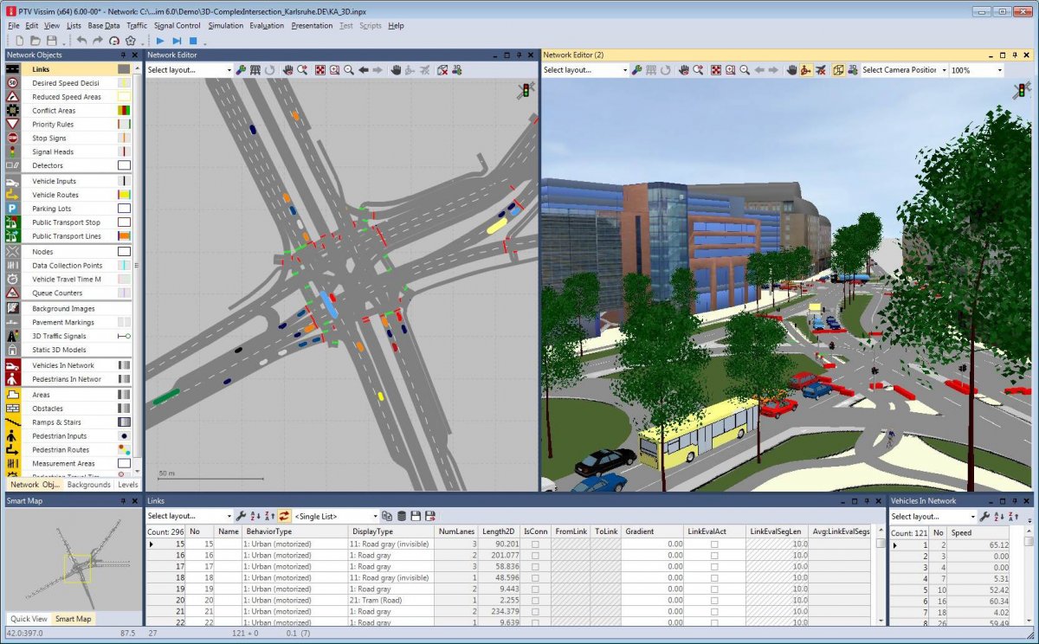Image resolution: width=1039 pixels, height=644 pixels.
Task: Toggle synchronization icon in Links list toolbar
Action: tap(284, 516)
